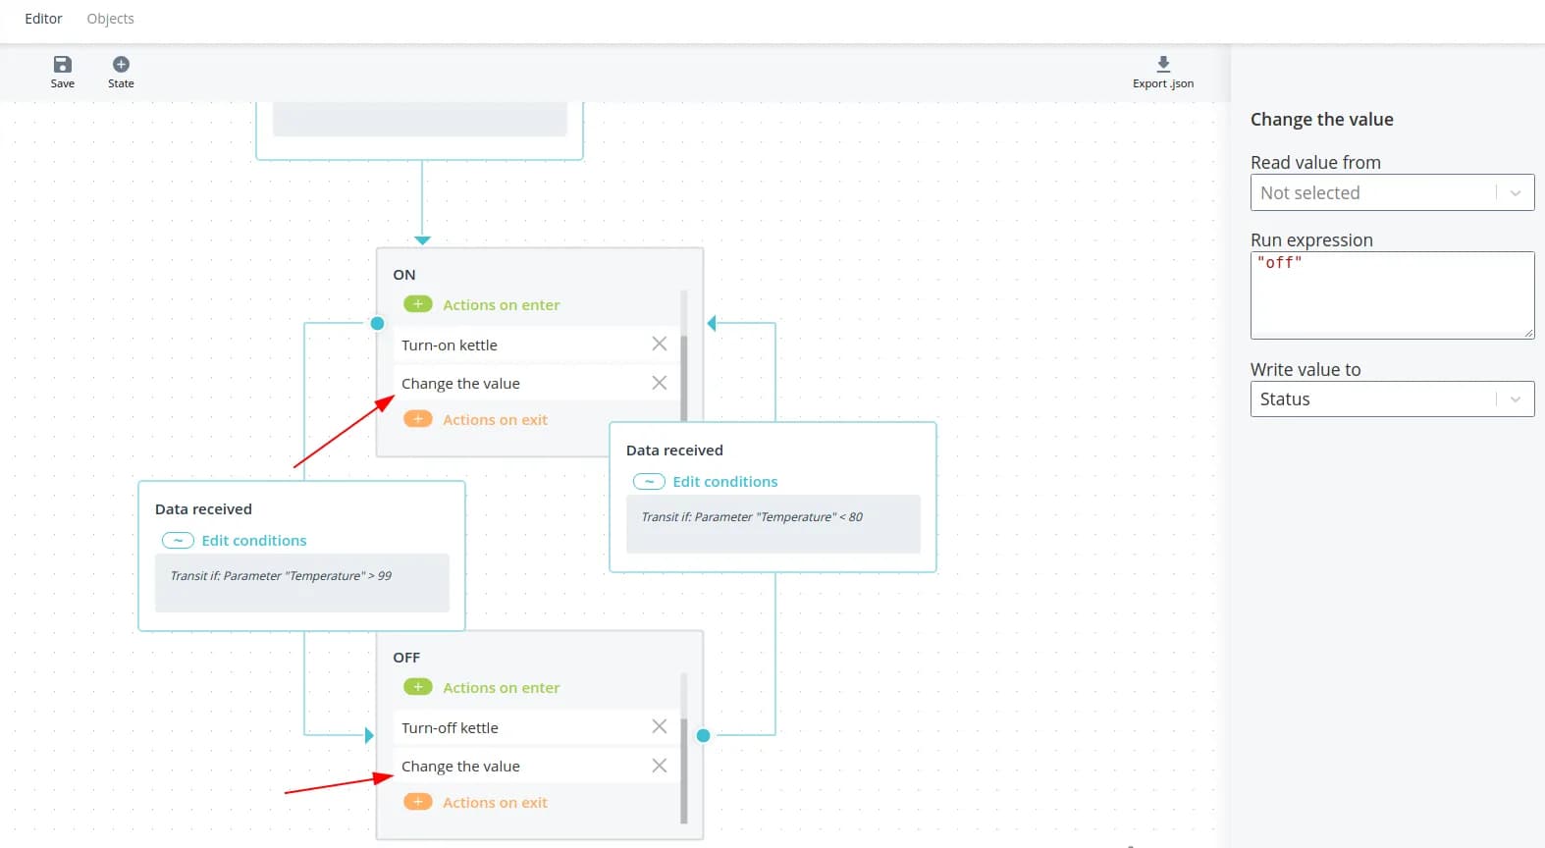Remove the Turn-on kettle action
Screen dimensions: 1545x848
click(660, 344)
